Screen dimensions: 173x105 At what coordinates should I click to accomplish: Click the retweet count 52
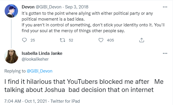point(71,40)
